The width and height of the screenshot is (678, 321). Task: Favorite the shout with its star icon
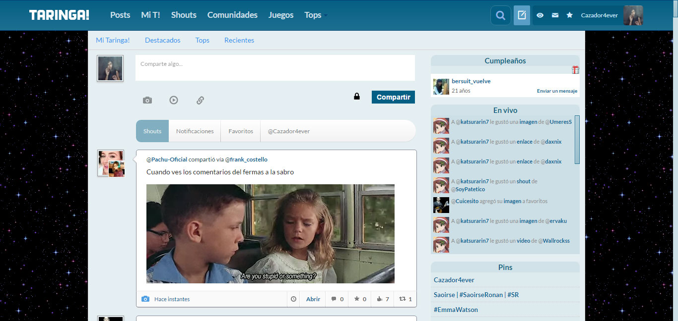[x=360, y=299]
